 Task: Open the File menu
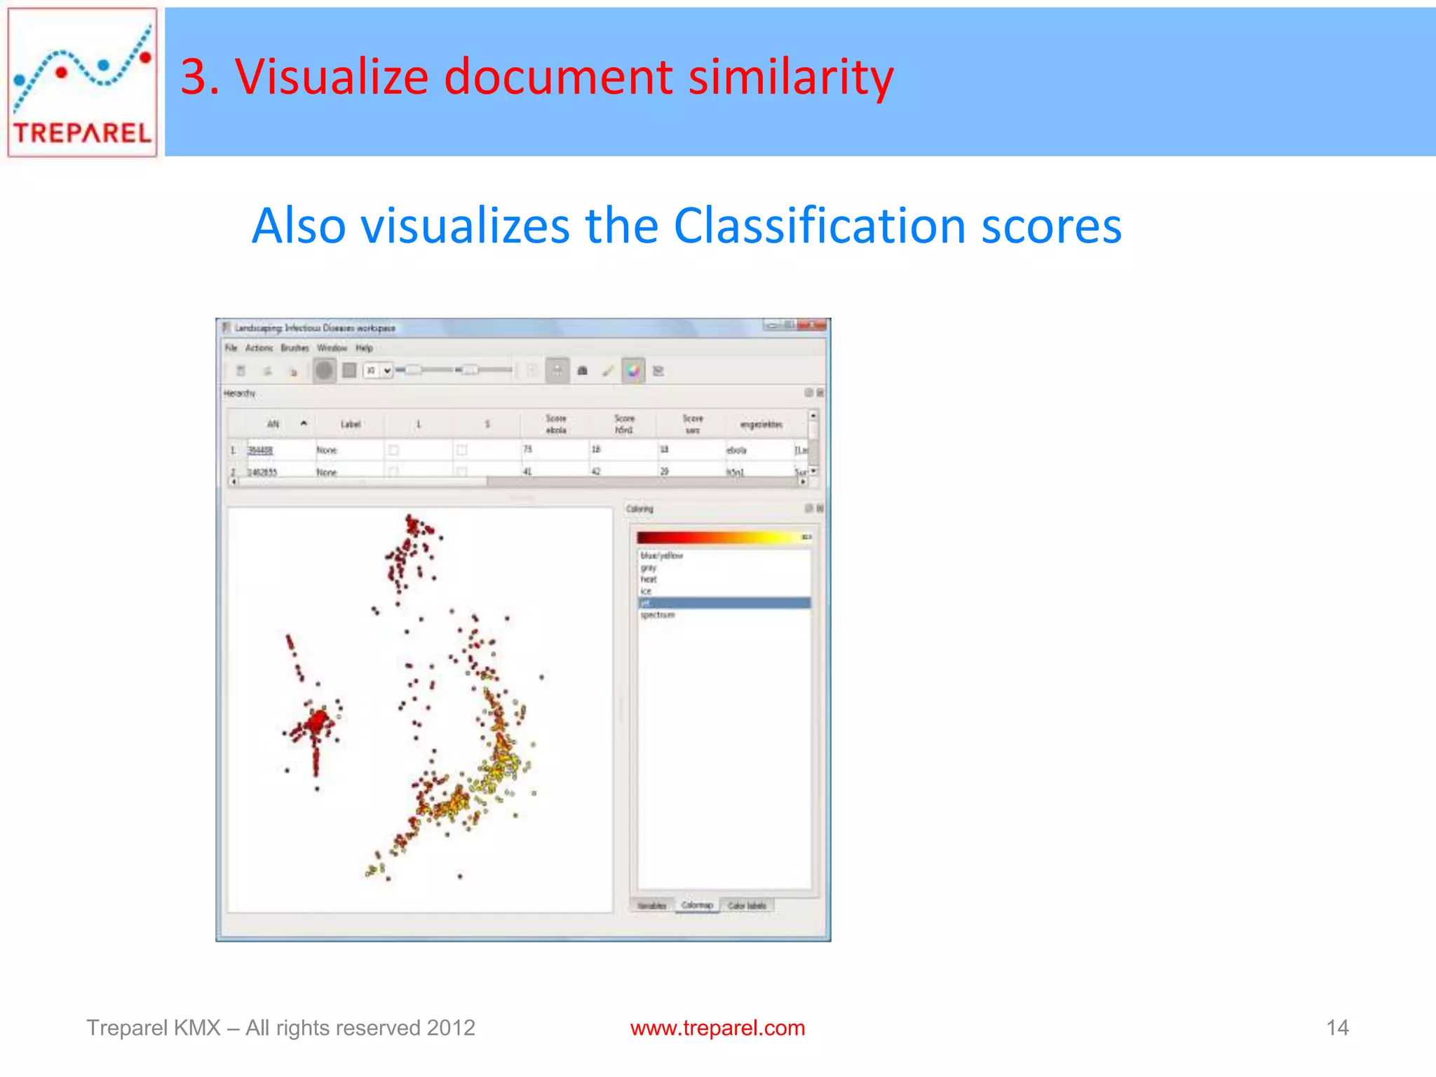tap(231, 348)
